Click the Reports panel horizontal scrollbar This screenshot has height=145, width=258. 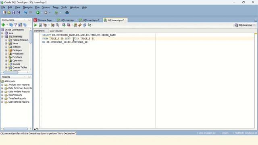click(x=16, y=129)
